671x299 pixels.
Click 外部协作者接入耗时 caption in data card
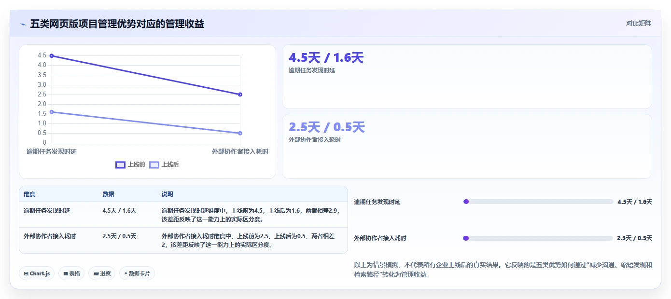tap(315, 140)
